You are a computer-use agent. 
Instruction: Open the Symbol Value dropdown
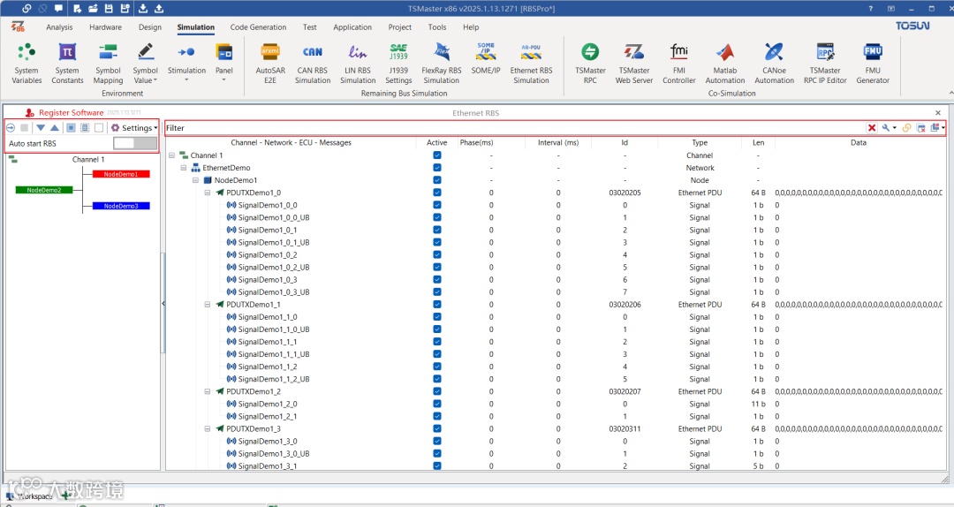(x=146, y=63)
